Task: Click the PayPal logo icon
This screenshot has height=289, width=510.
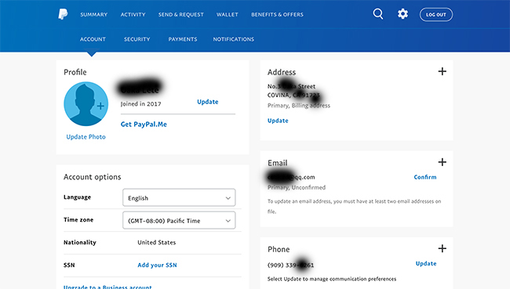Action: (x=63, y=14)
